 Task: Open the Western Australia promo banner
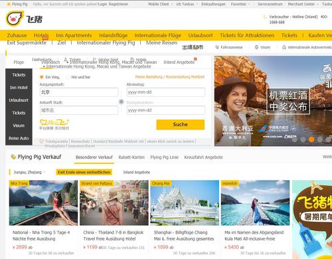273,101
